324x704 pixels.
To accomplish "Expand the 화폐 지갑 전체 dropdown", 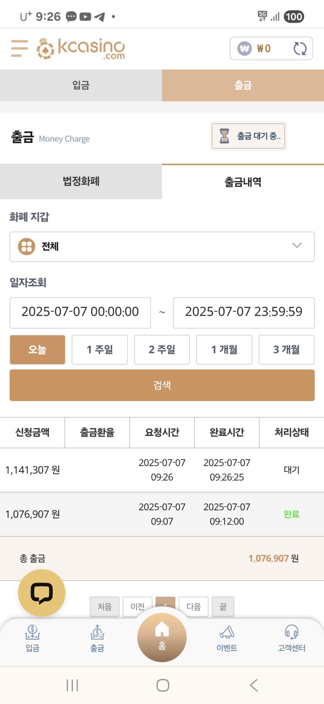I will 162,247.
